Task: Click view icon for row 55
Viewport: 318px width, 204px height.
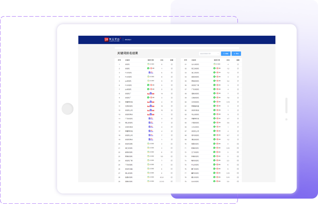Action: coord(238,81)
